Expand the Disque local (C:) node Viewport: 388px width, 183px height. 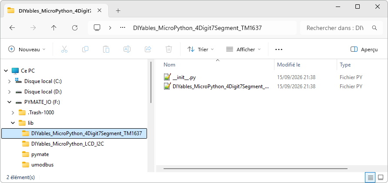tap(10, 81)
